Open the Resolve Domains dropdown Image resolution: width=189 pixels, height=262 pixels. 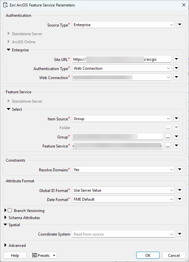point(123,170)
